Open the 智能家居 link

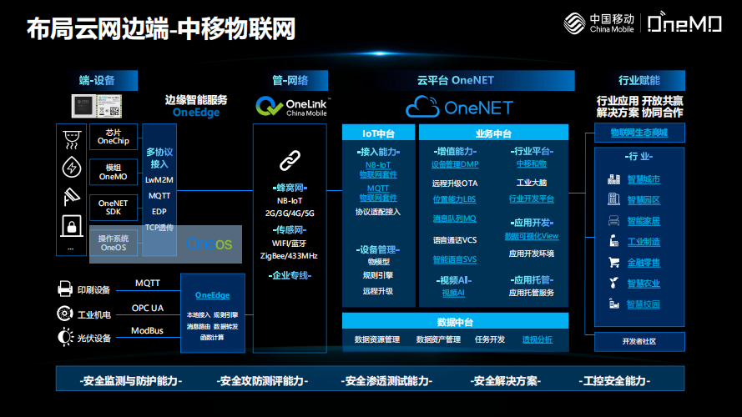644,221
